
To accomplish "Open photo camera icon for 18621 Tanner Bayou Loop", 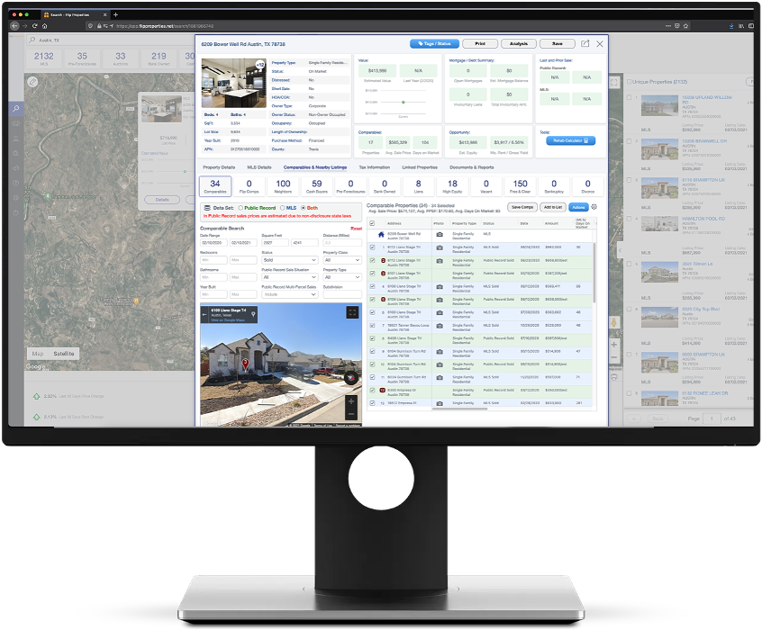I will coord(440,326).
